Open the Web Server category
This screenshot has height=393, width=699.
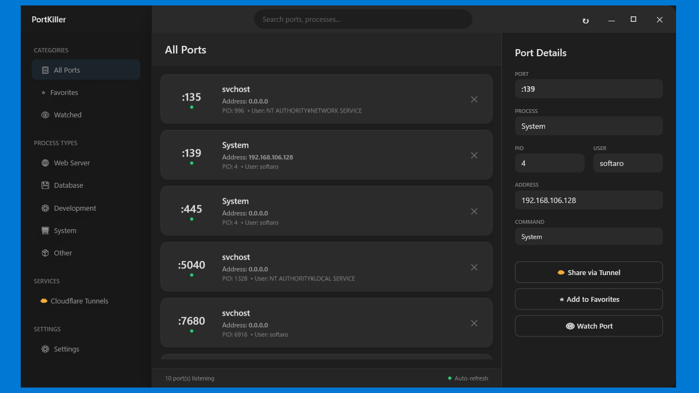pyautogui.click(x=72, y=163)
